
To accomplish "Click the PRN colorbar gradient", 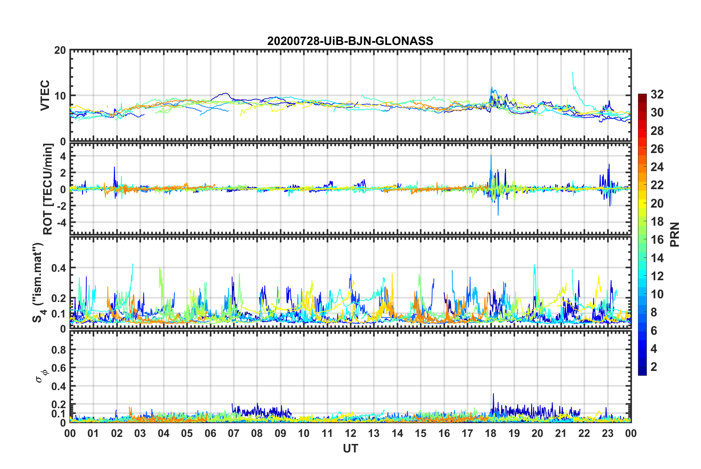I will click(x=642, y=234).
